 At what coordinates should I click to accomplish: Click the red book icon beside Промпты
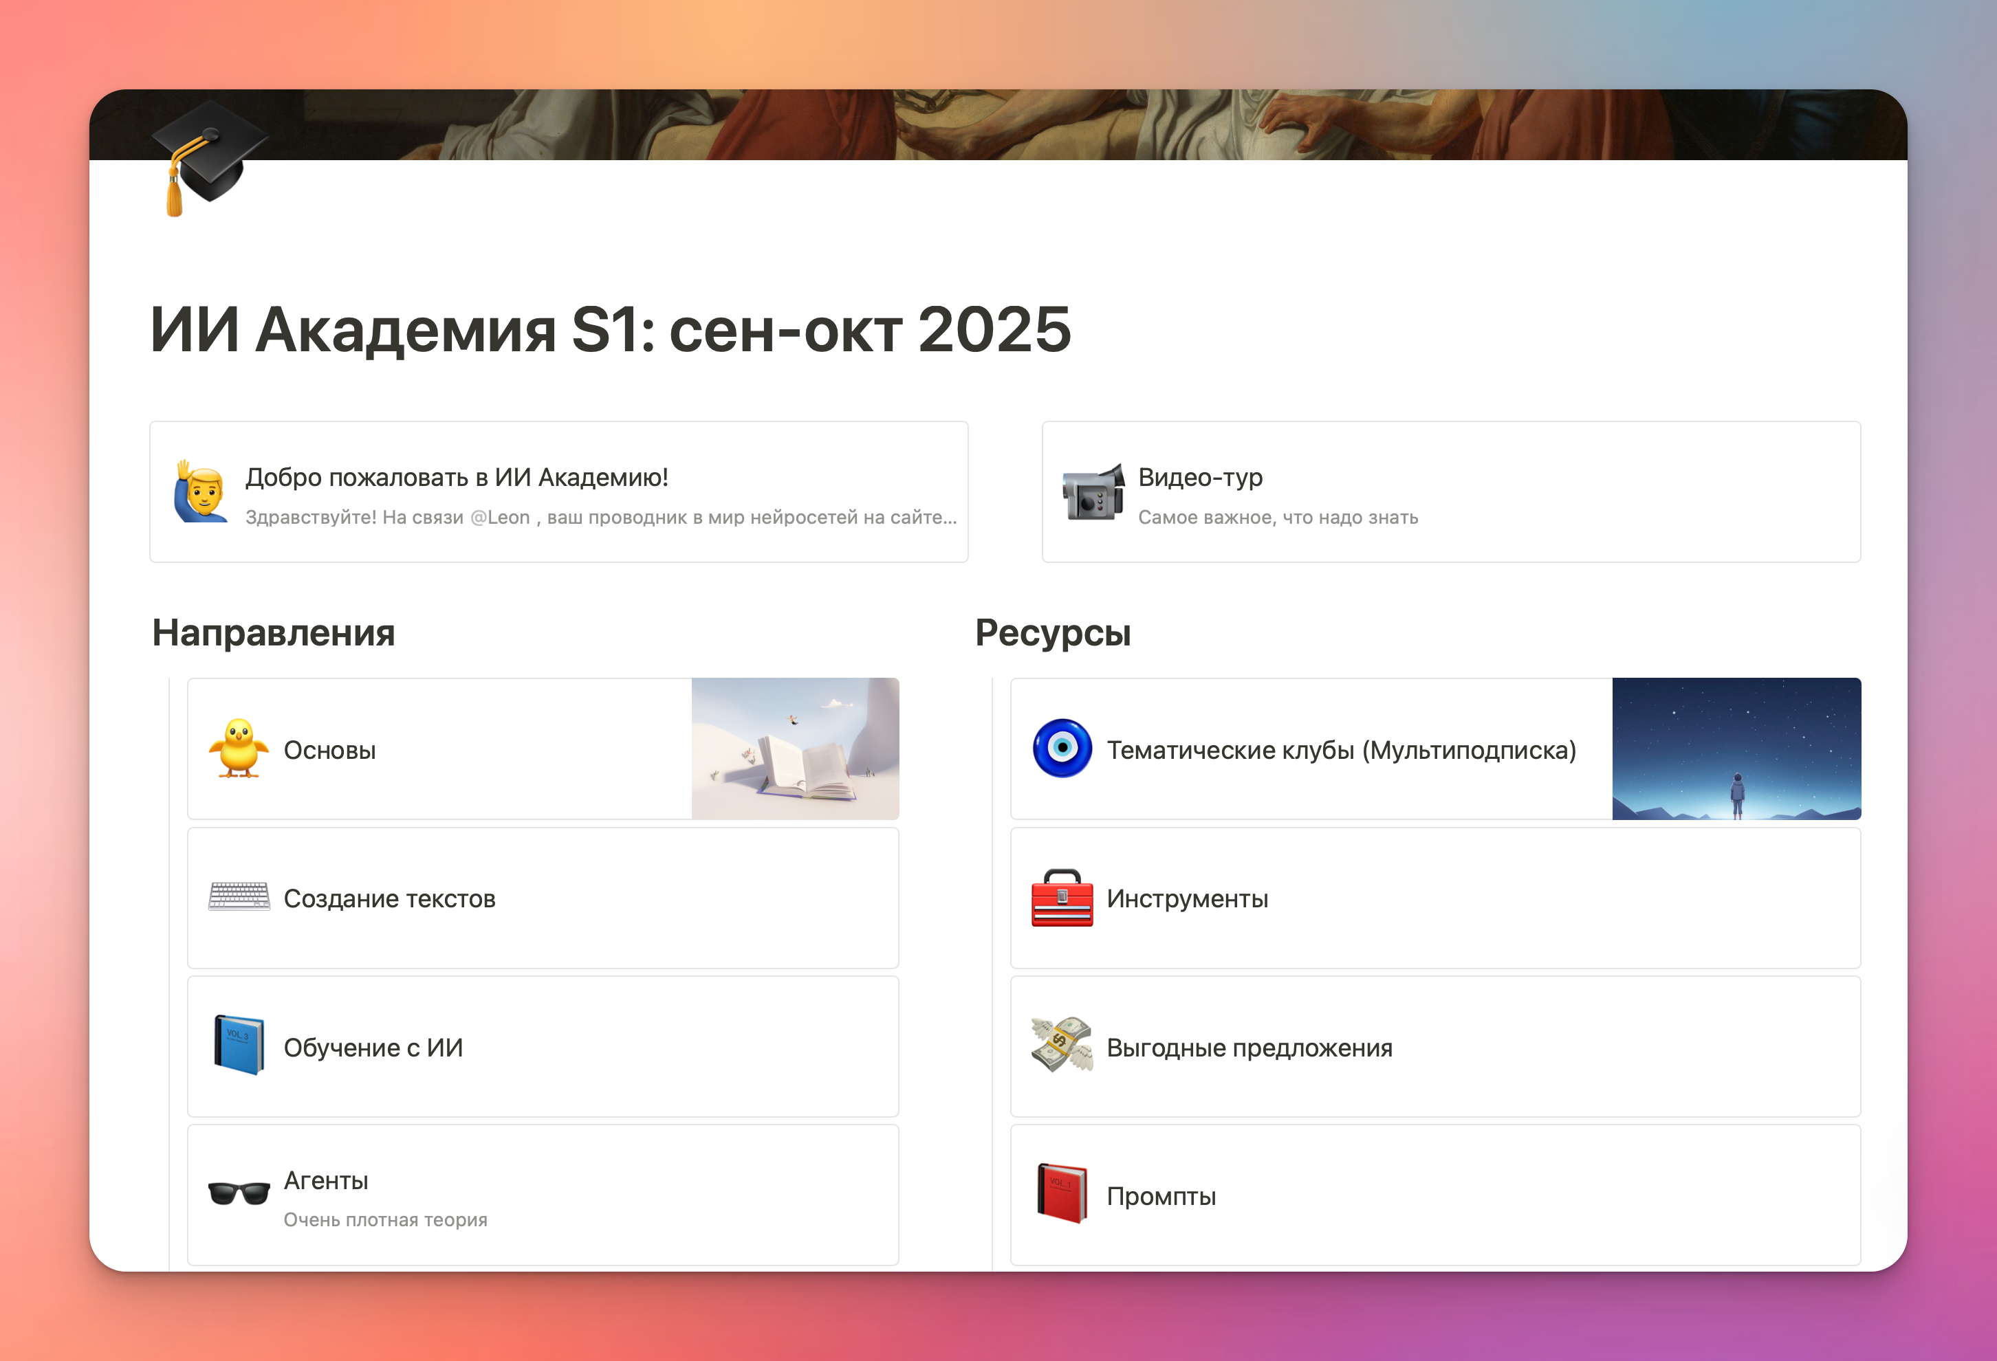coord(1062,1193)
